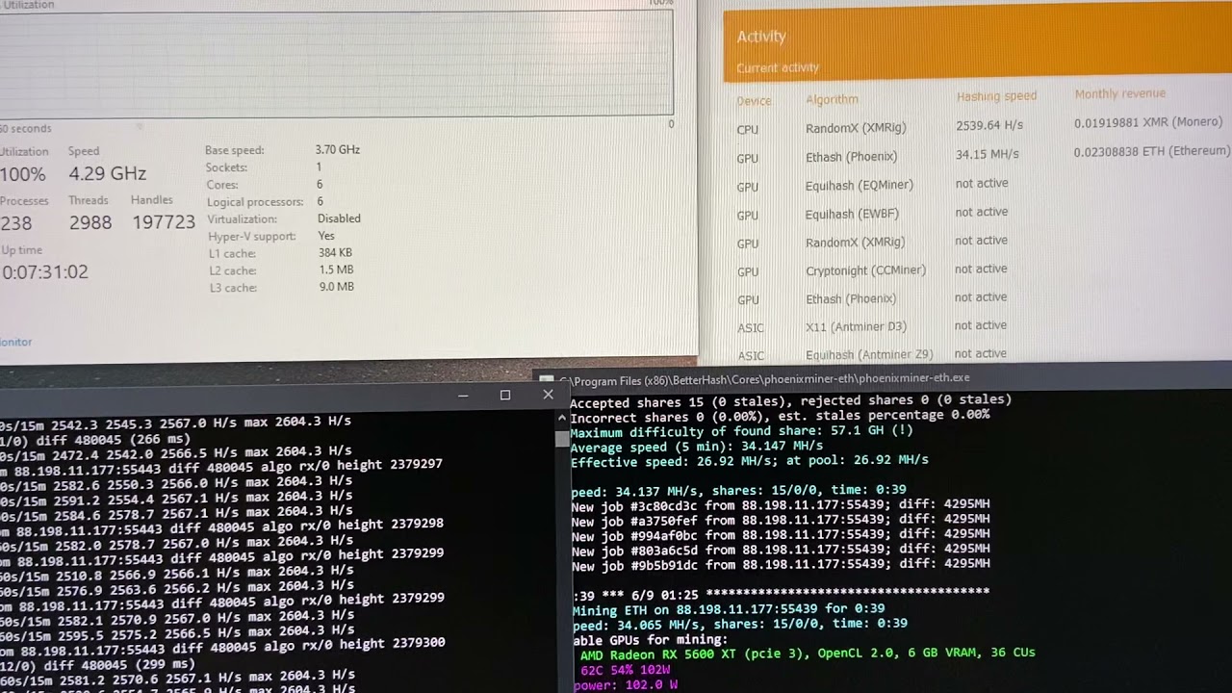
Task: Select the 4.29 GHz speed value
Action: click(x=107, y=173)
